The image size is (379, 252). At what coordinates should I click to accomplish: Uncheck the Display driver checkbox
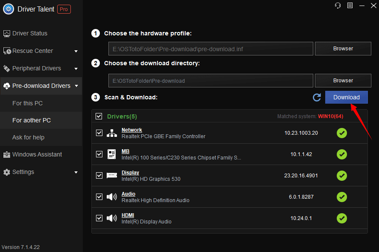tap(99, 176)
